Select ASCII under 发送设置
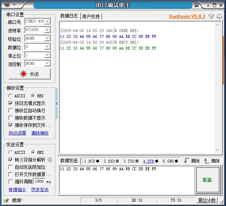226x206 pixels. pyautogui.click(x=17, y=152)
